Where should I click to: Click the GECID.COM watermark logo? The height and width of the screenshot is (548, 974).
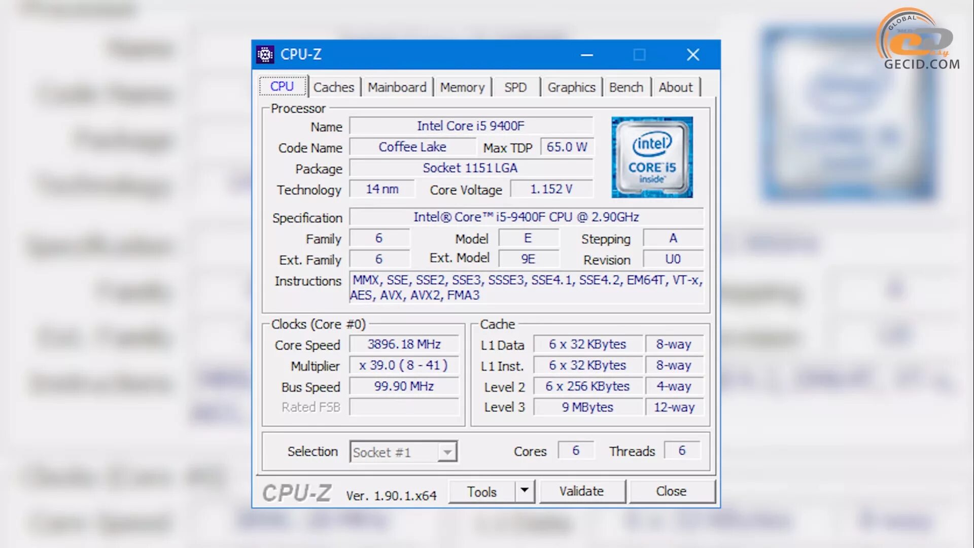918,40
